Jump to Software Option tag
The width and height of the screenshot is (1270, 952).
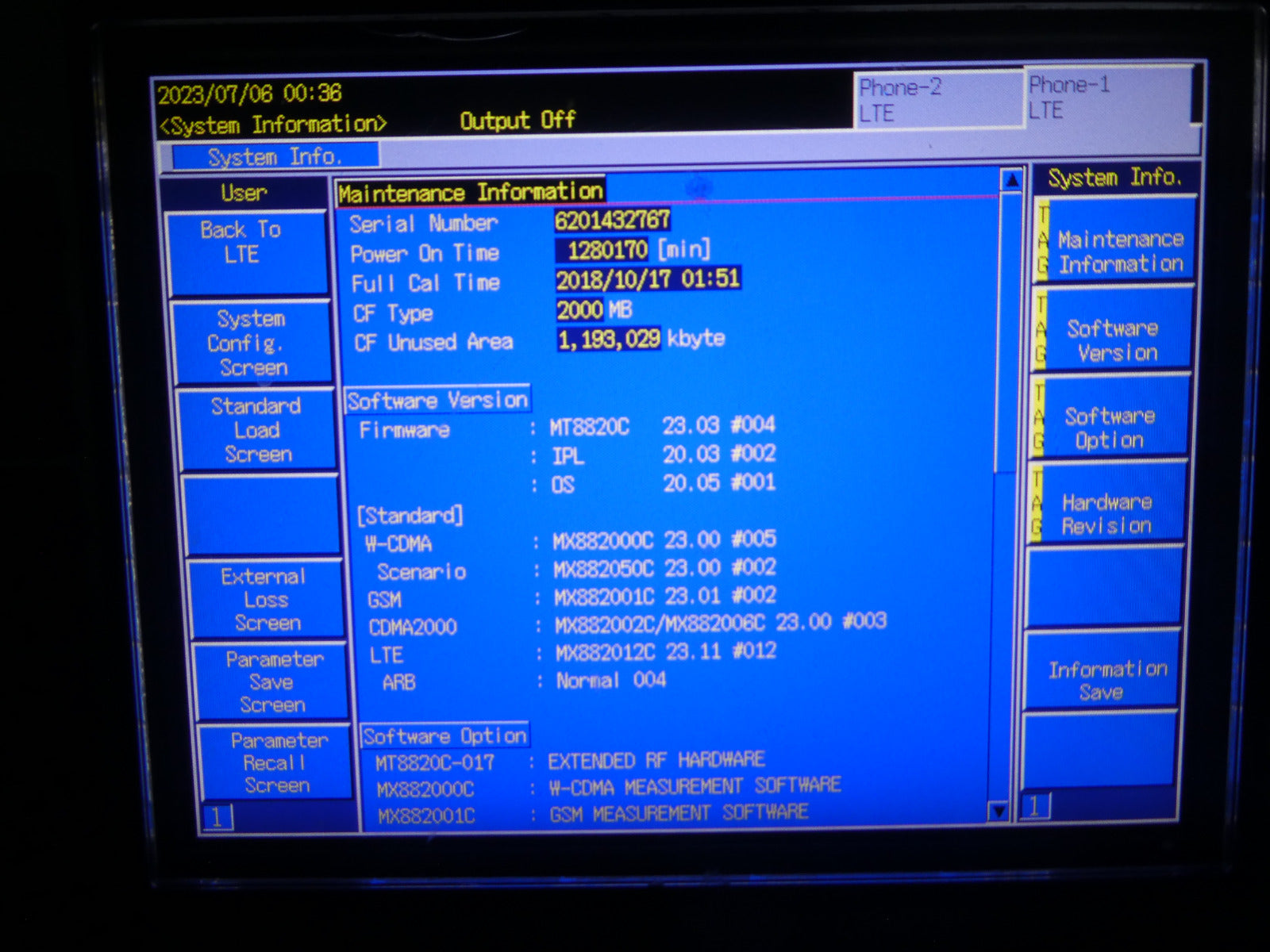point(1109,417)
